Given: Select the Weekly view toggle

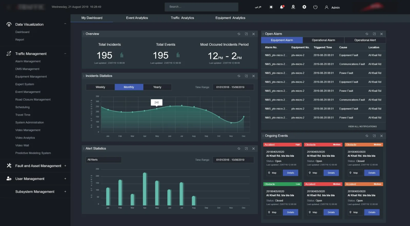Looking at the screenshot, I should [x=100, y=87].
